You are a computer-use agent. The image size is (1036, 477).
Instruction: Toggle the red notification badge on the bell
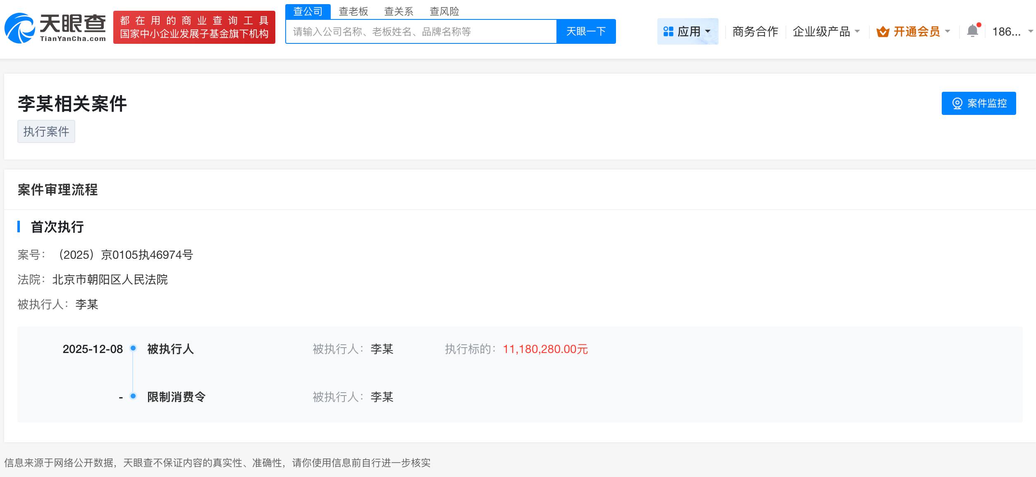[x=979, y=24]
